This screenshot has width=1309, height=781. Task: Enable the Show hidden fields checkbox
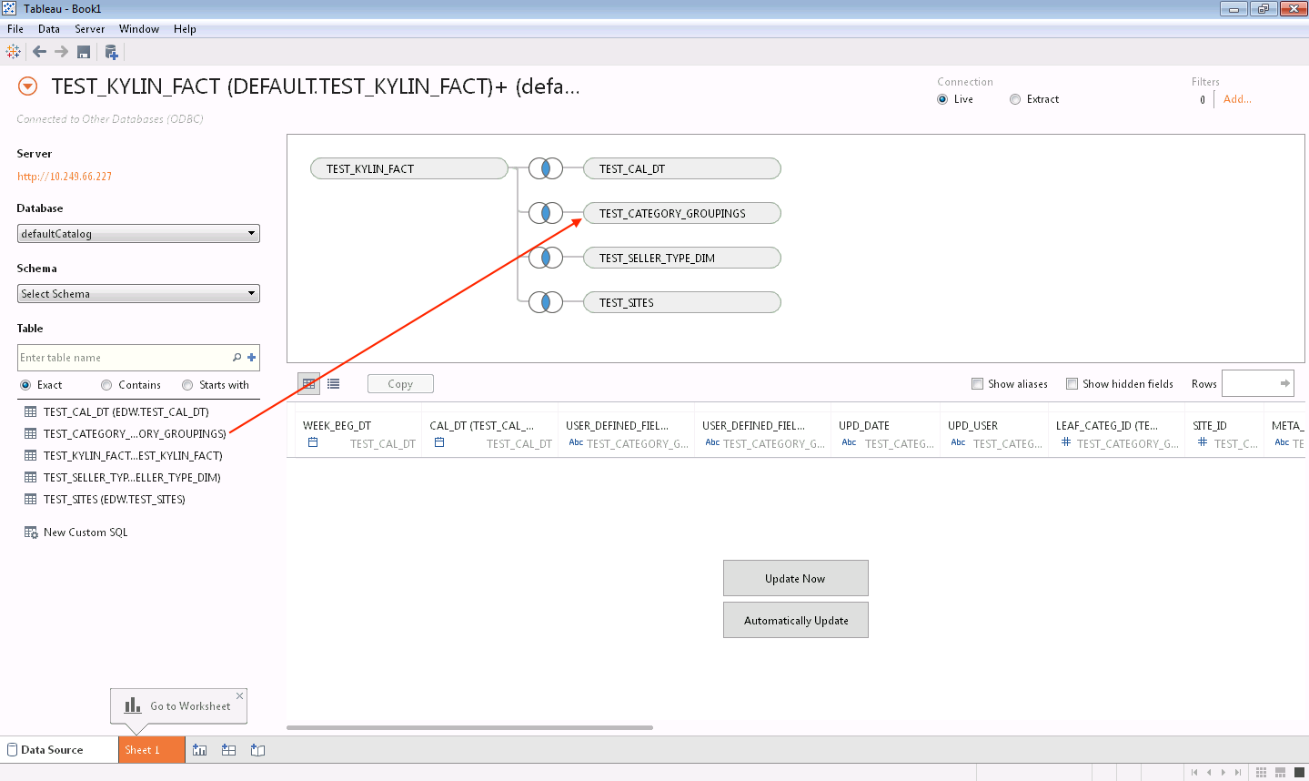pyautogui.click(x=1072, y=384)
